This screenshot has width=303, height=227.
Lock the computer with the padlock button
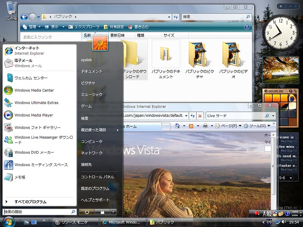[x=102, y=212]
